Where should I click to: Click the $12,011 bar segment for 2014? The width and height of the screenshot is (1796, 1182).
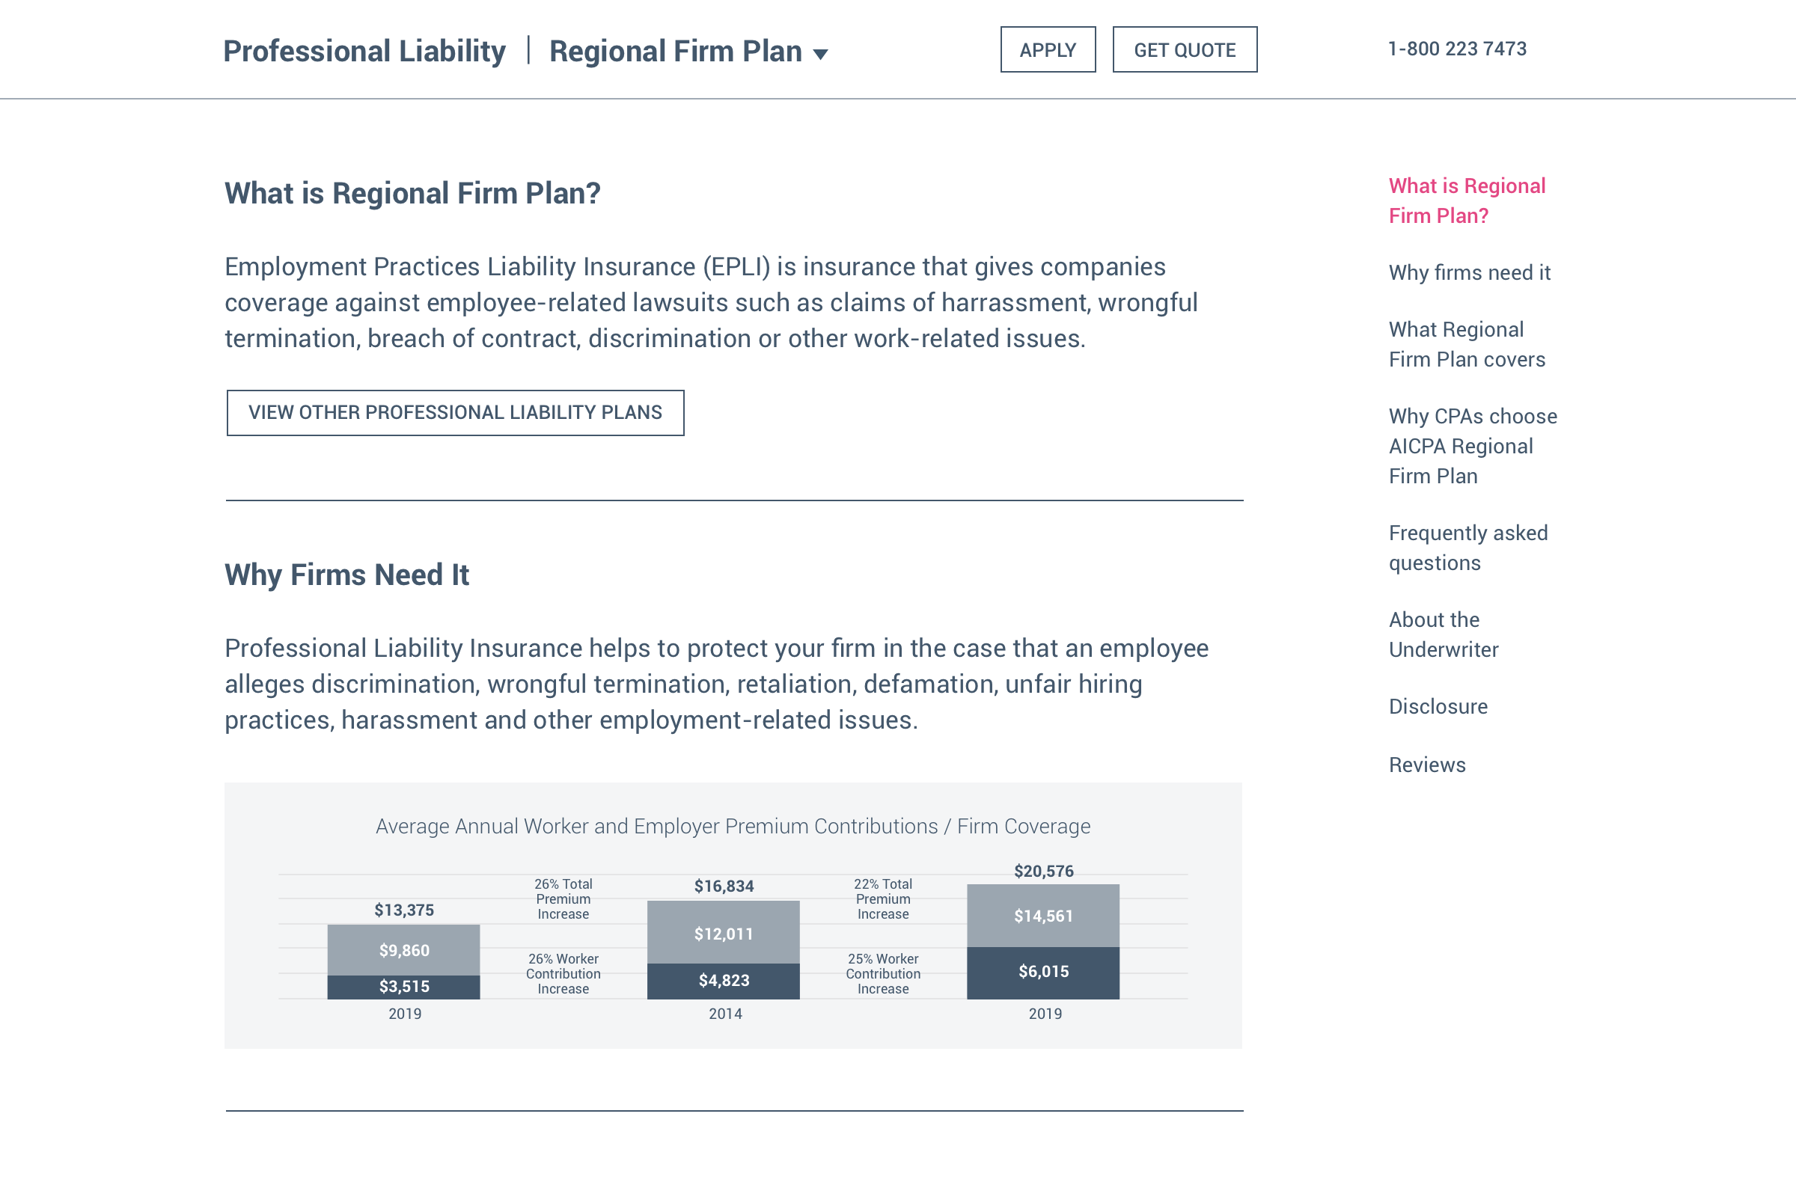pyautogui.click(x=723, y=934)
